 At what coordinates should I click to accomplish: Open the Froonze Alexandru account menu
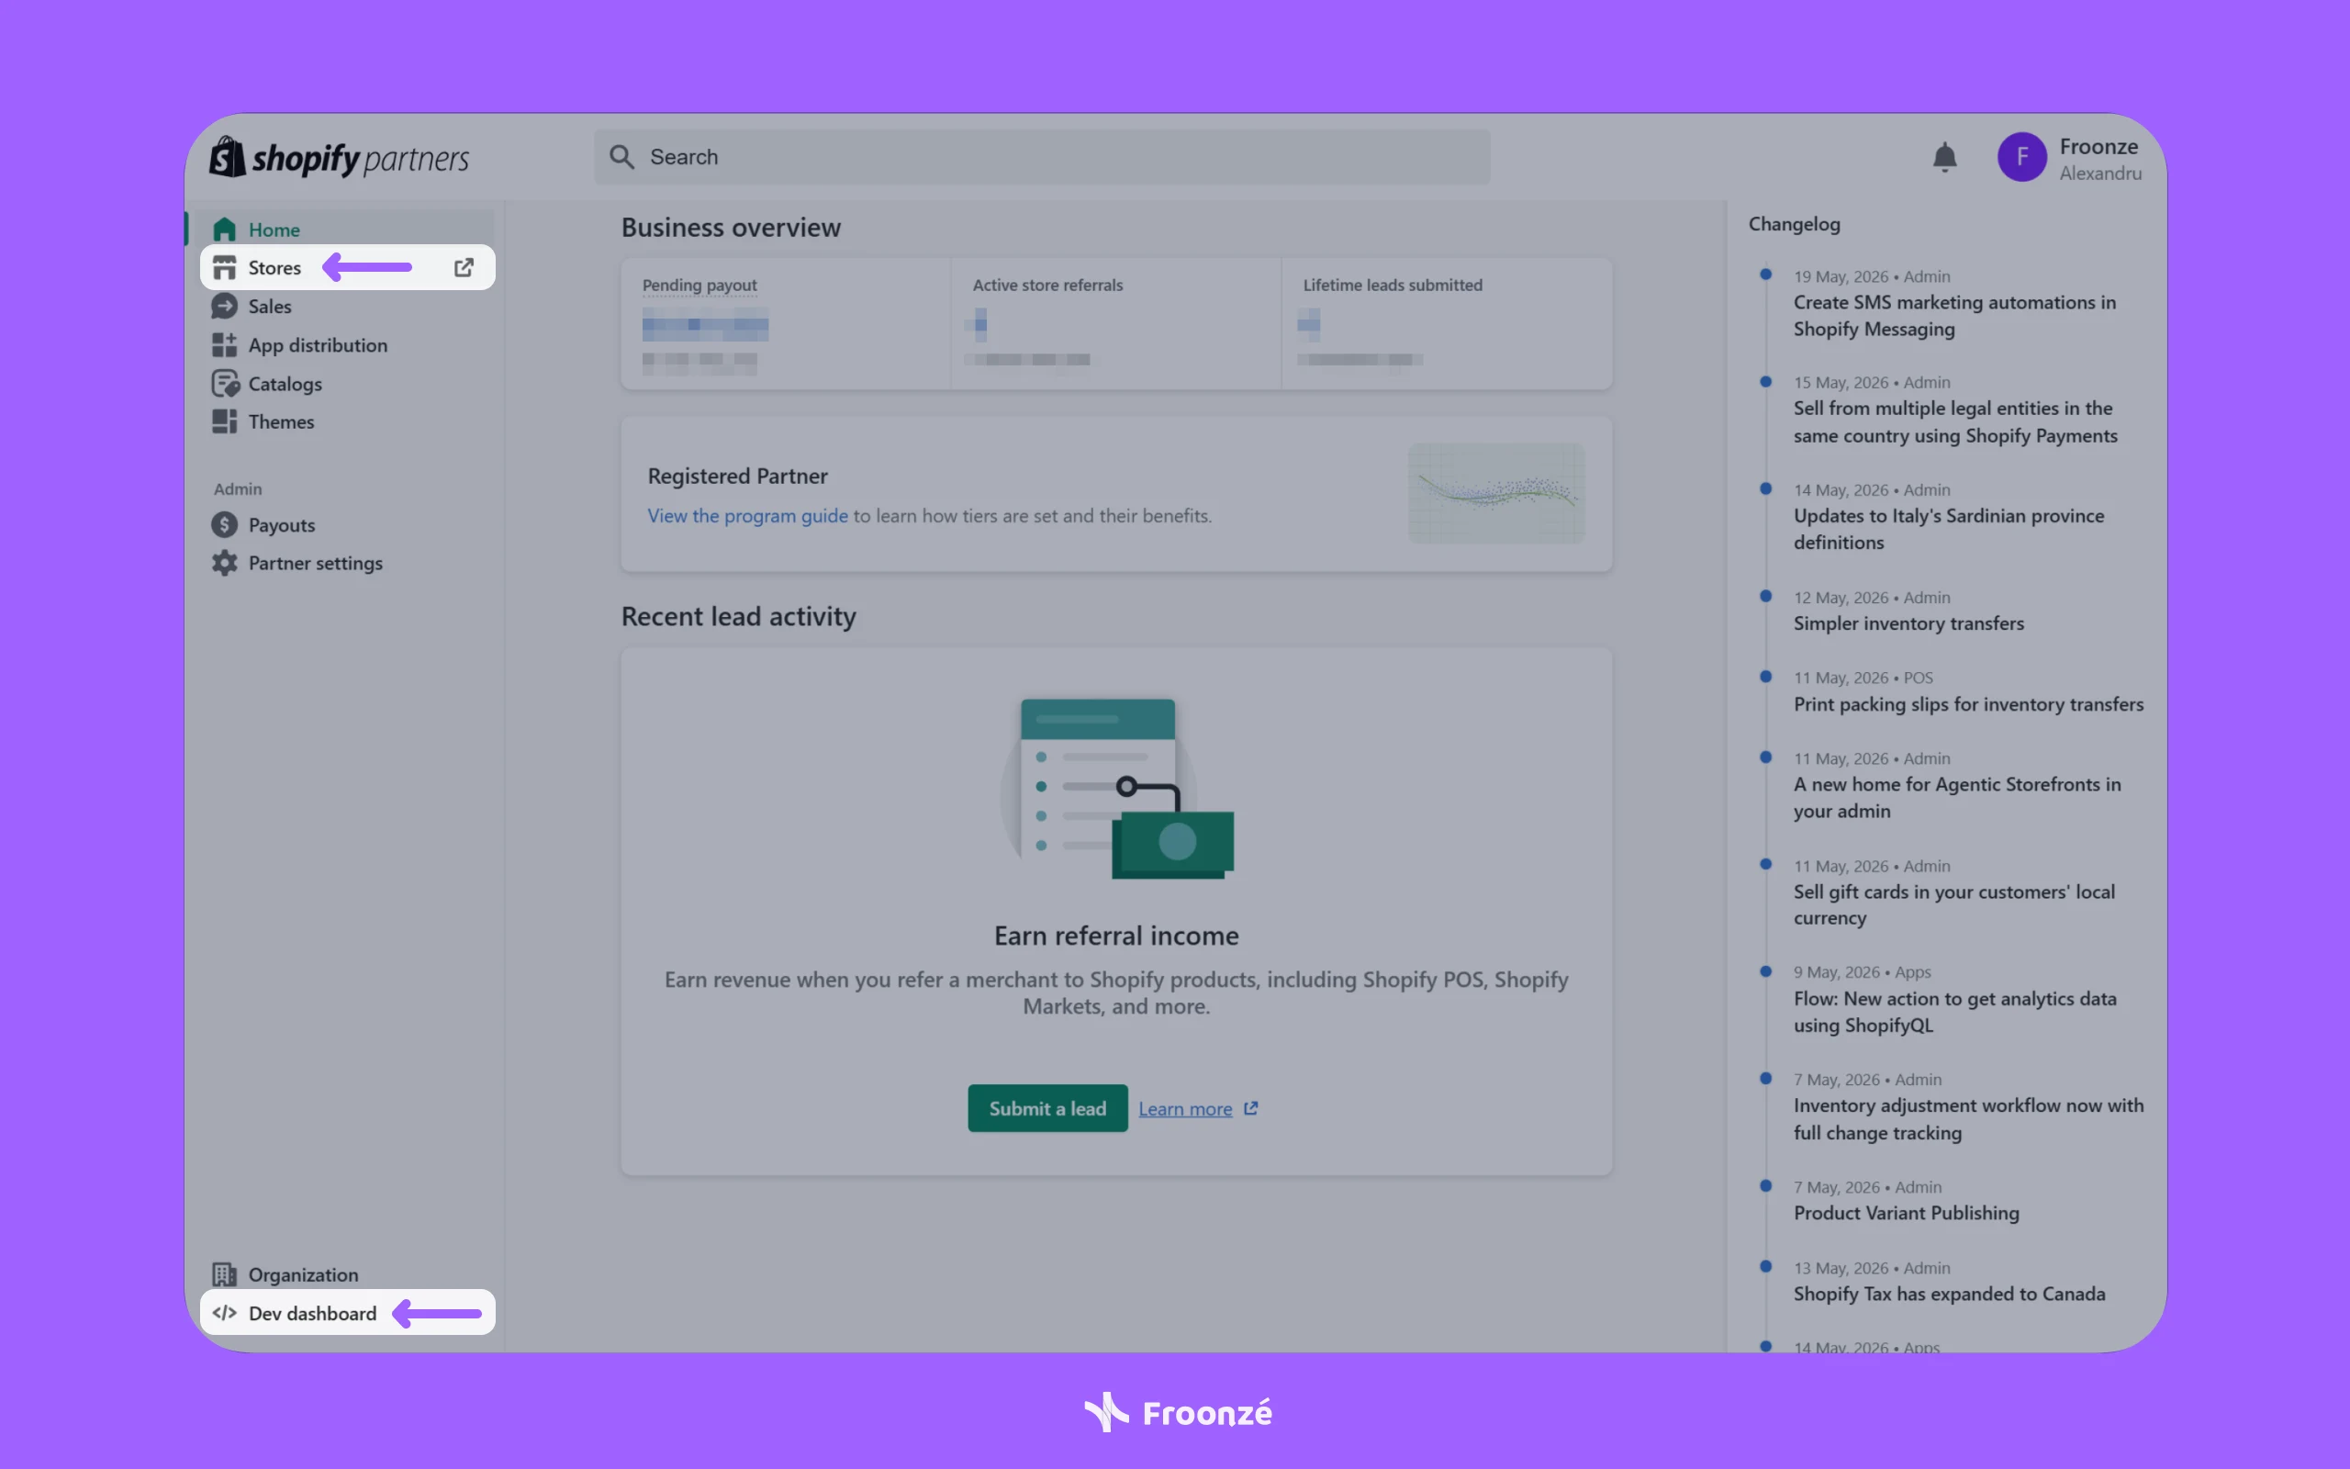pos(2069,157)
